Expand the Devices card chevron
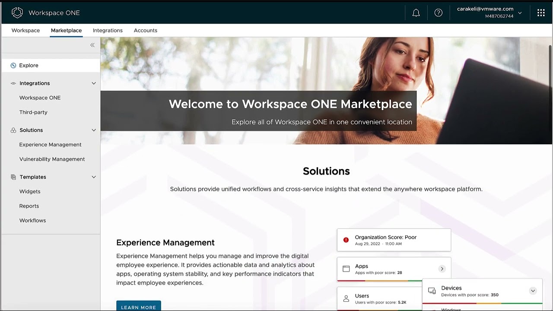Viewport: 553px width, 311px height. [x=533, y=291]
